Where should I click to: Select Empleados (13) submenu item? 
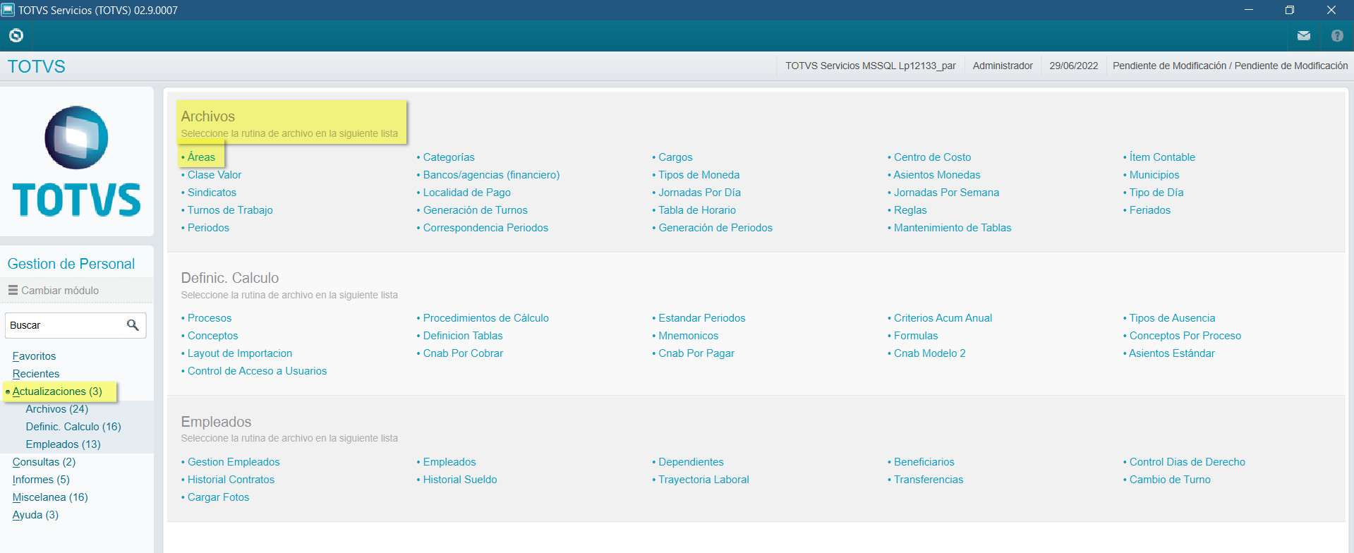64,444
